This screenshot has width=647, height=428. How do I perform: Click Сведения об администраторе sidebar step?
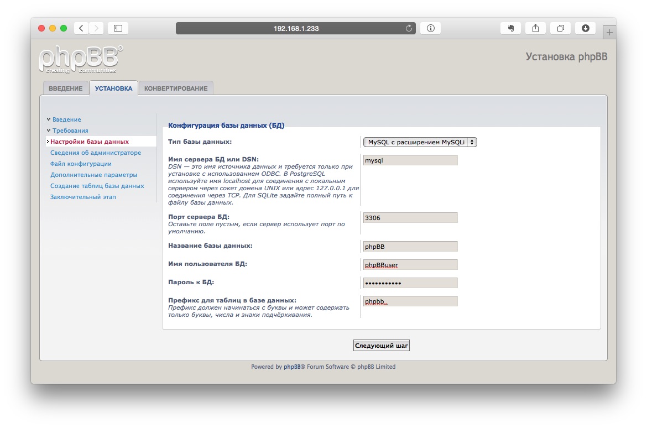coord(96,153)
